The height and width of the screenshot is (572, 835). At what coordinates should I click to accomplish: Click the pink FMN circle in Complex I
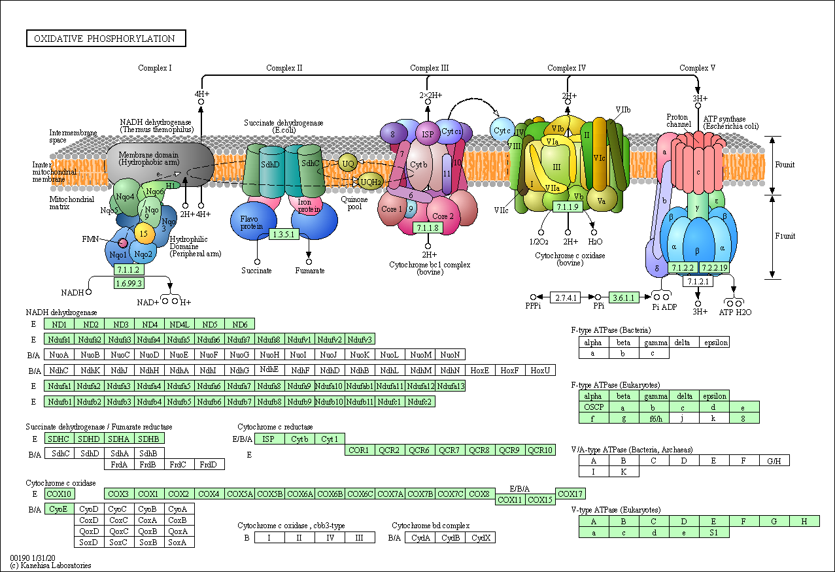click(x=123, y=243)
